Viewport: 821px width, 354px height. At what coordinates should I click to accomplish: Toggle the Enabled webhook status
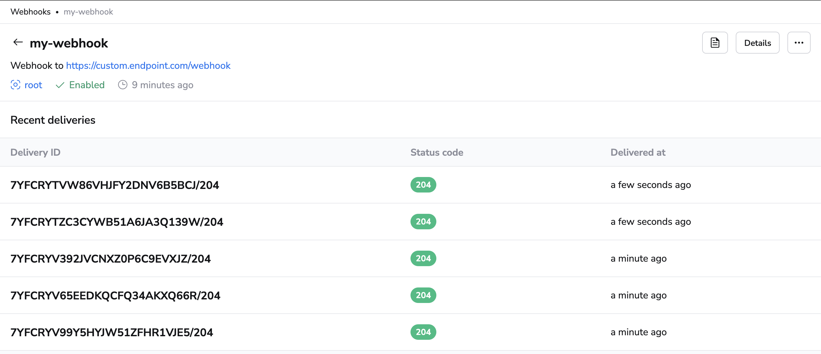click(86, 85)
